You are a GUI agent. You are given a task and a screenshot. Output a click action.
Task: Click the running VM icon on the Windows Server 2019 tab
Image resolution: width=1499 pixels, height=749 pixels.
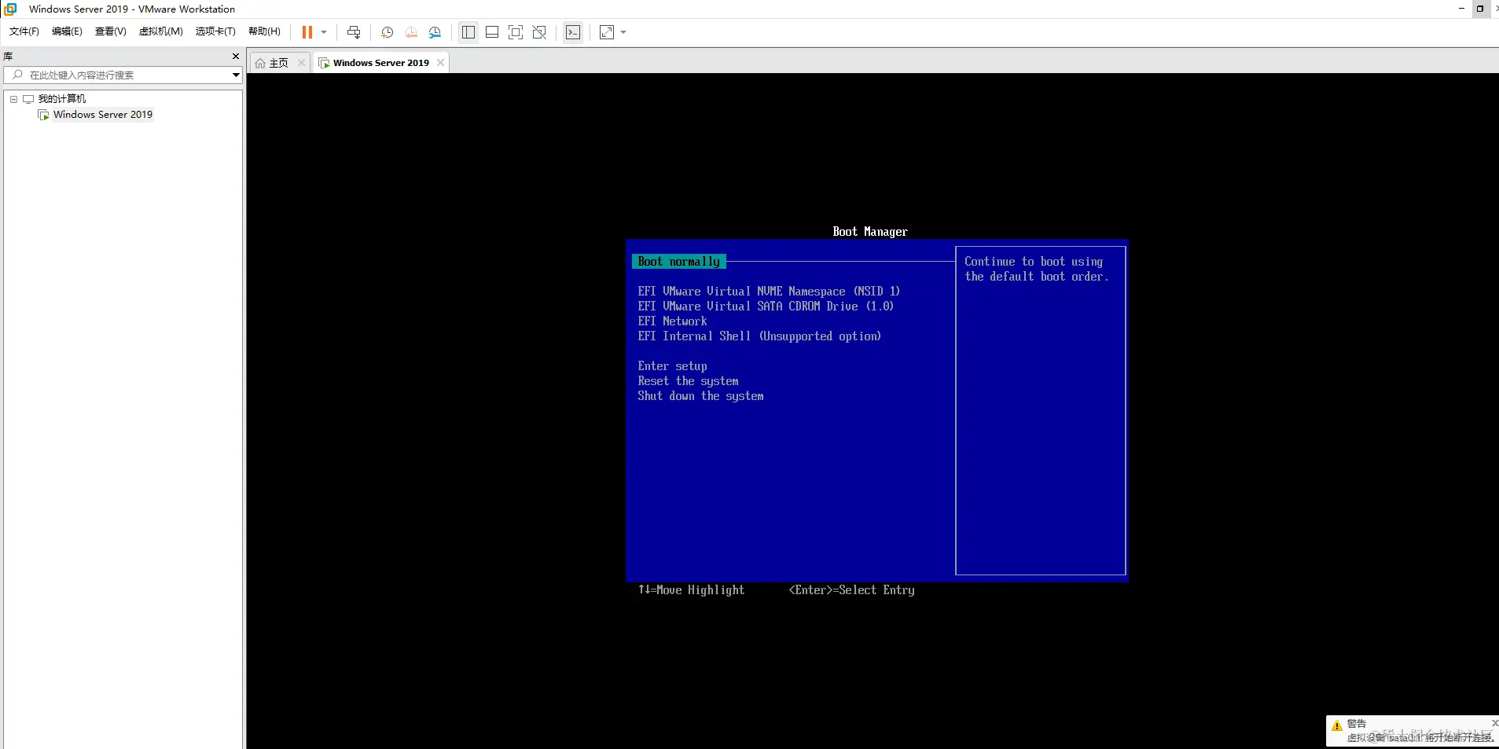click(324, 63)
